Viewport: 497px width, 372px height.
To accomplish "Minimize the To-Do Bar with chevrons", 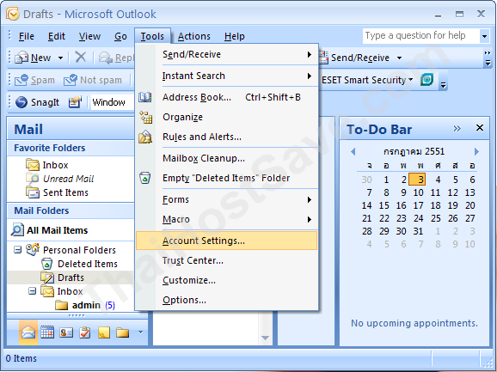I will [457, 128].
